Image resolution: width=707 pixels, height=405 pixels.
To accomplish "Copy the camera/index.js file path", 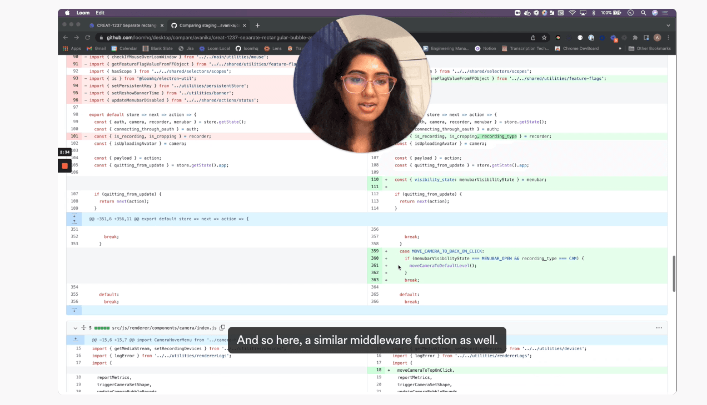I will (x=222, y=328).
